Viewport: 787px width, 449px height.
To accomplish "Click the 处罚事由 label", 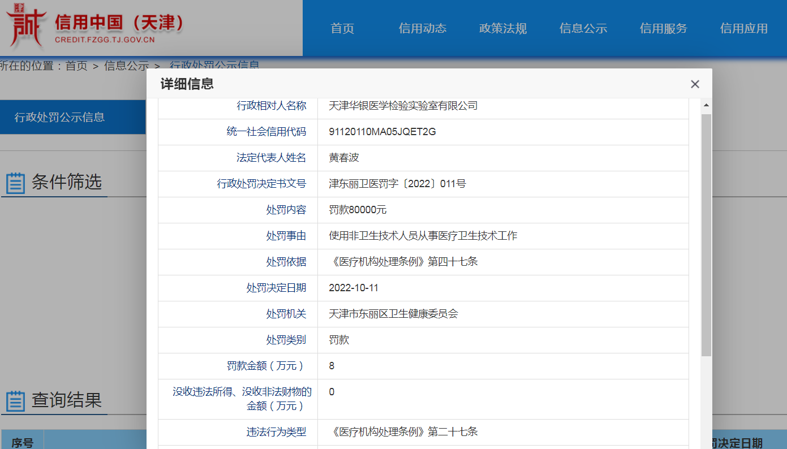I will tap(286, 236).
